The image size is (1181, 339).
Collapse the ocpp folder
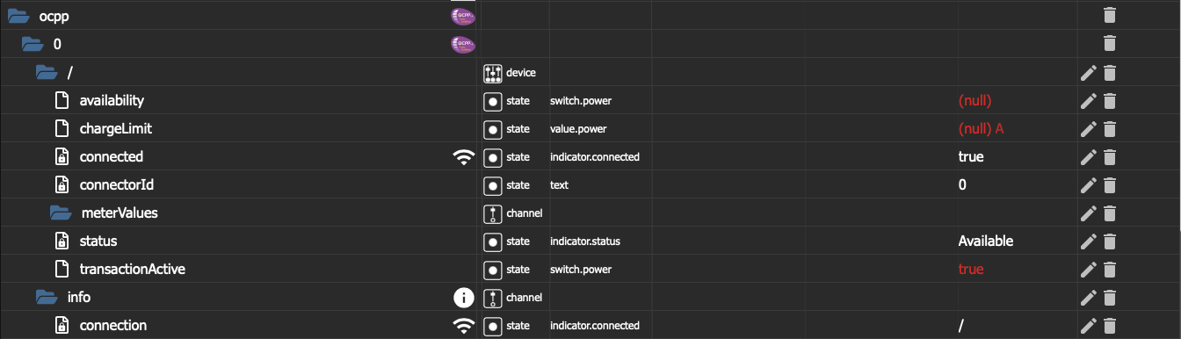click(x=18, y=15)
